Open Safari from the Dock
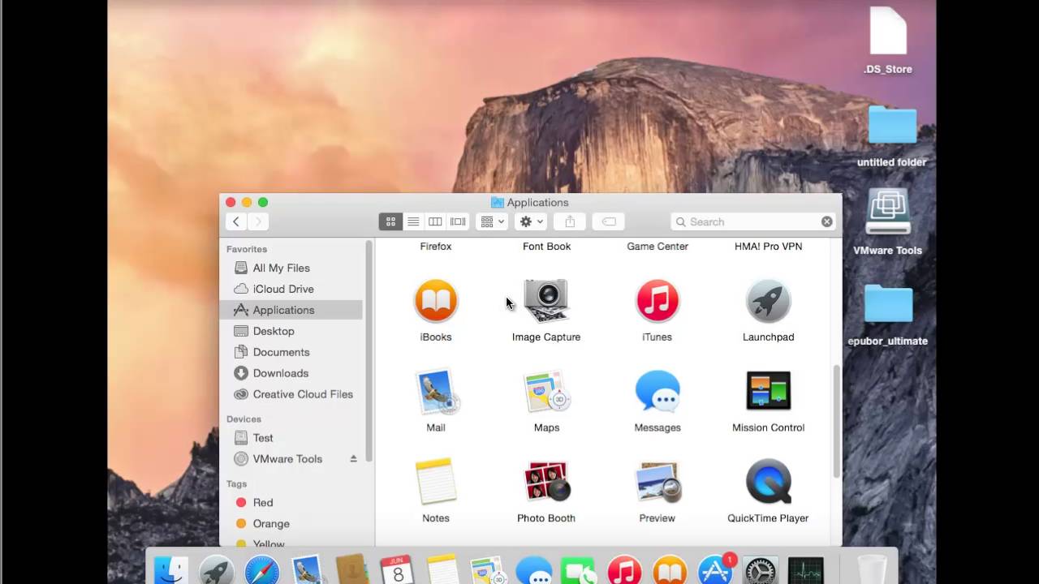The image size is (1039, 584). (x=262, y=569)
